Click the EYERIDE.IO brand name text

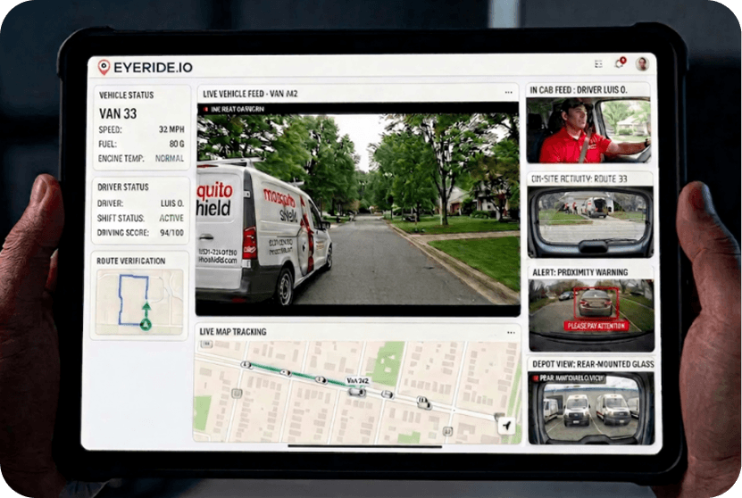pos(154,68)
